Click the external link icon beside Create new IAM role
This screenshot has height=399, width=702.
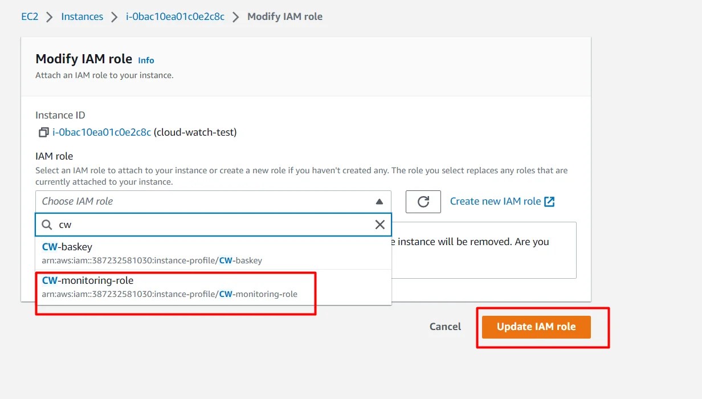coord(548,201)
